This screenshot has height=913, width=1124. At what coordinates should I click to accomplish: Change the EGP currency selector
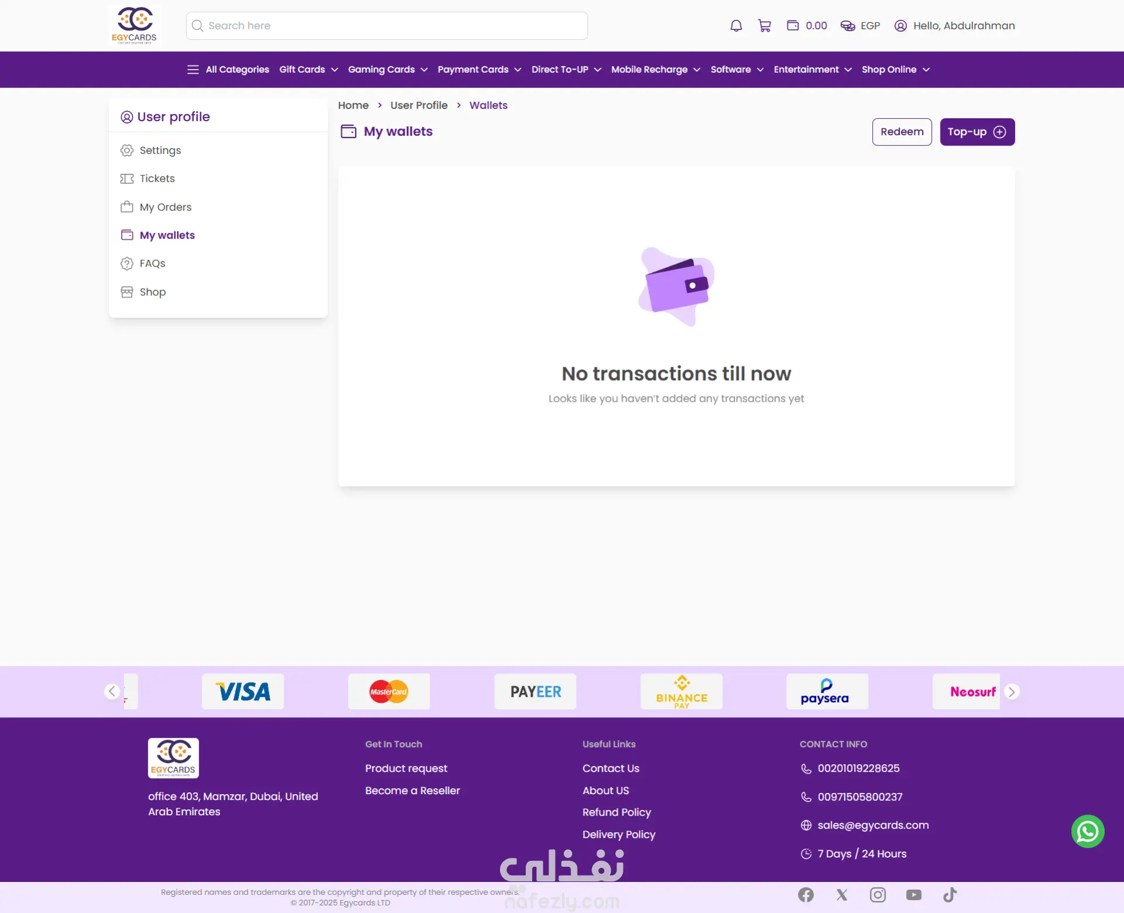pyautogui.click(x=860, y=26)
